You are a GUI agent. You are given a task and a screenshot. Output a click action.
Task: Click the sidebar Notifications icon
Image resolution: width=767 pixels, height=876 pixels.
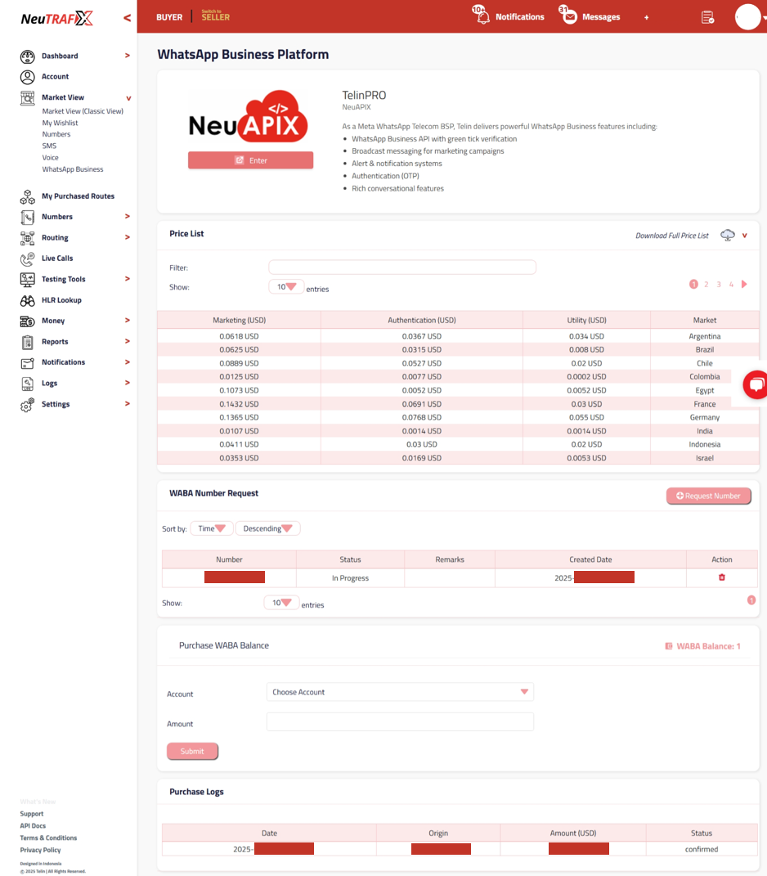(27, 363)
